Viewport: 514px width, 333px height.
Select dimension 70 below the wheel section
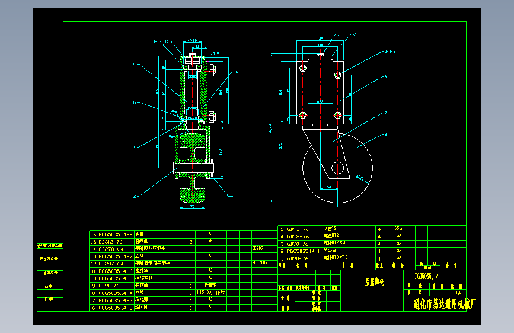pos(193,206)
